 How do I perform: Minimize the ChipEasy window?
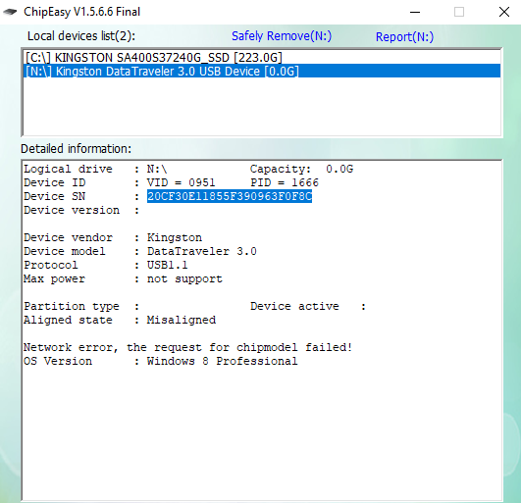coord(415,13)
